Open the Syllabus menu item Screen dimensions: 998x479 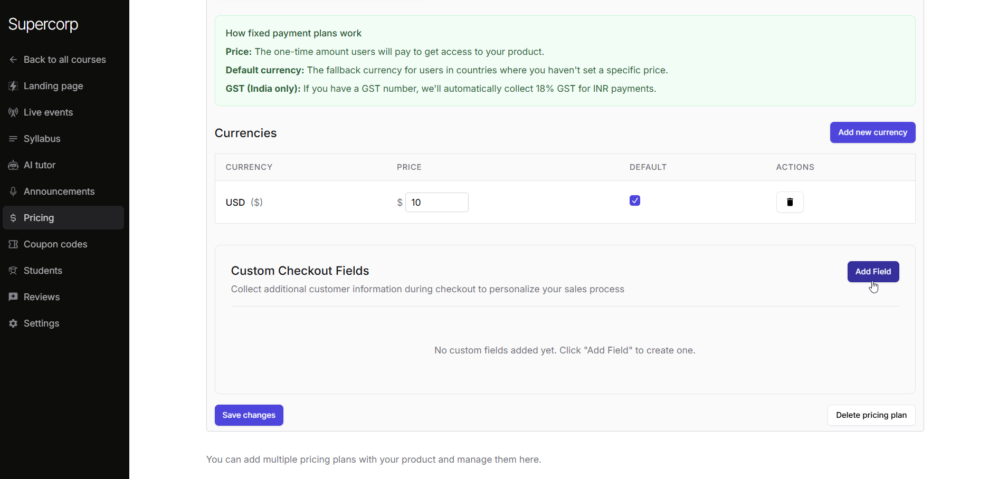click(x=42, y=139)
